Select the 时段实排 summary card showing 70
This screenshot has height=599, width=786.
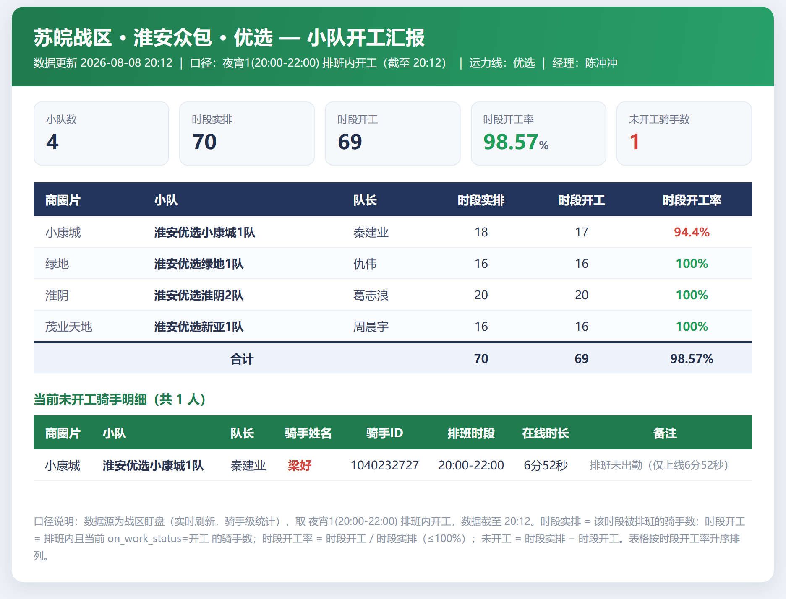[x=247, y=133]
